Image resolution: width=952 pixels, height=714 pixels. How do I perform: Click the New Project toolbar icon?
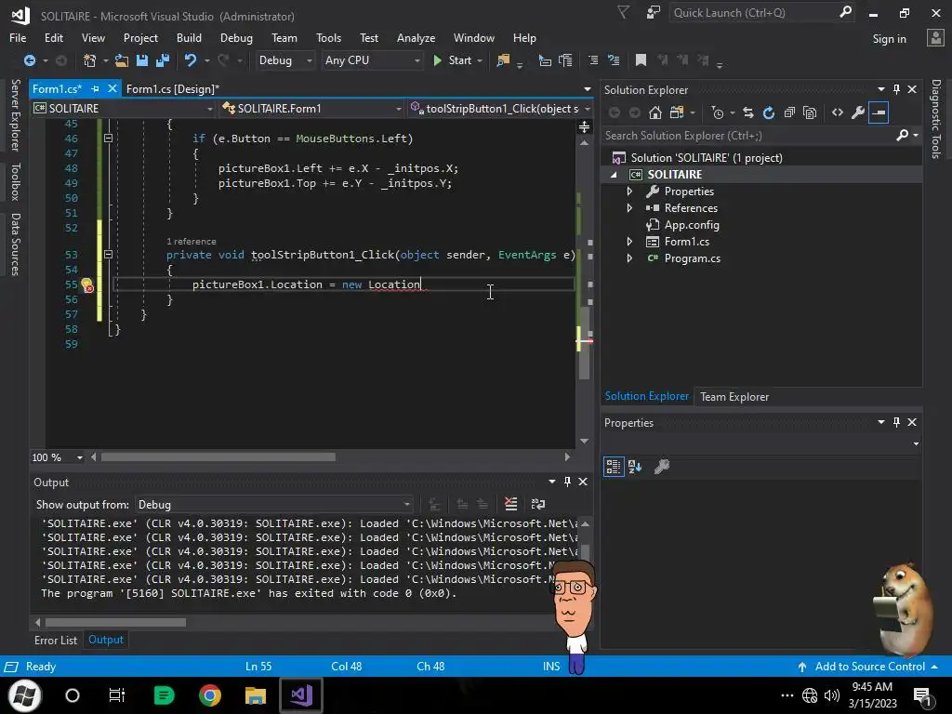[89, 60]
